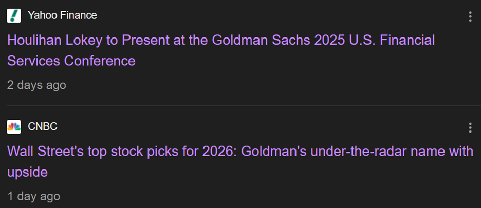The height and width of the screenshot is (208, 481).
Task: Open three-dot menu for CNBC article
Action: (470, 127)
